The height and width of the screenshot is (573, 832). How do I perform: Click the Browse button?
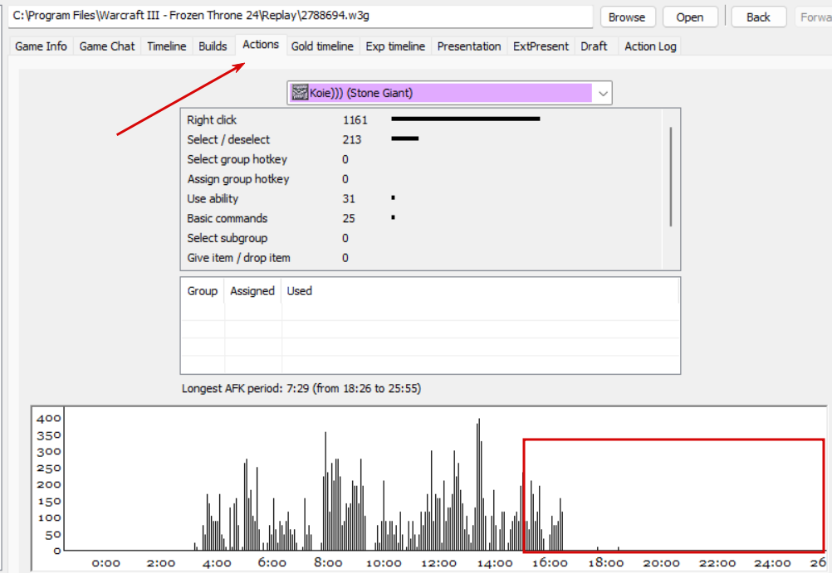pyautogui.click(x=627, y=17)
